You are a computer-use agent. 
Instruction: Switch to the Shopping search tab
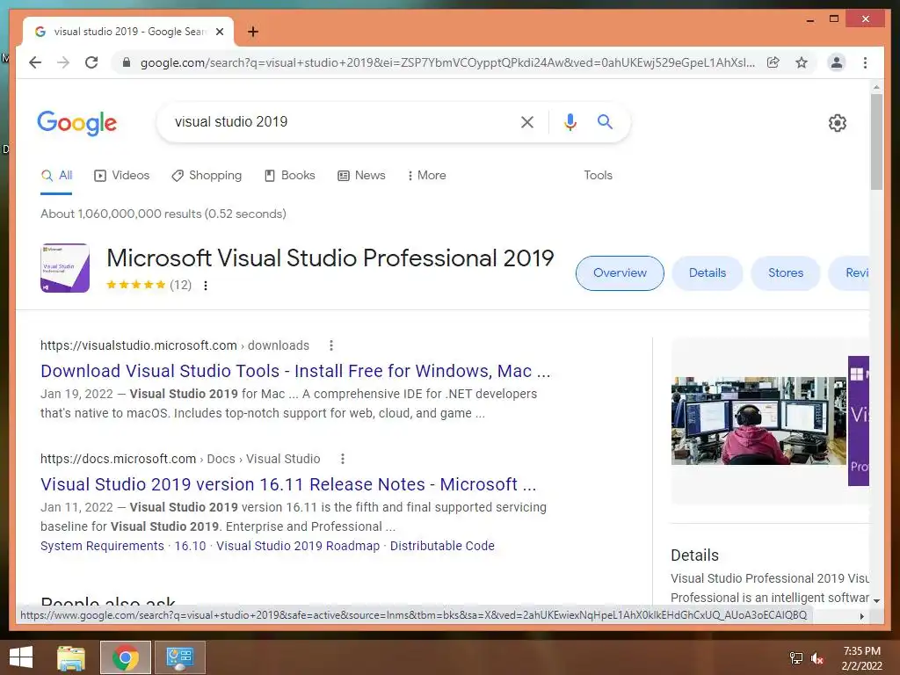coord(207,176)
